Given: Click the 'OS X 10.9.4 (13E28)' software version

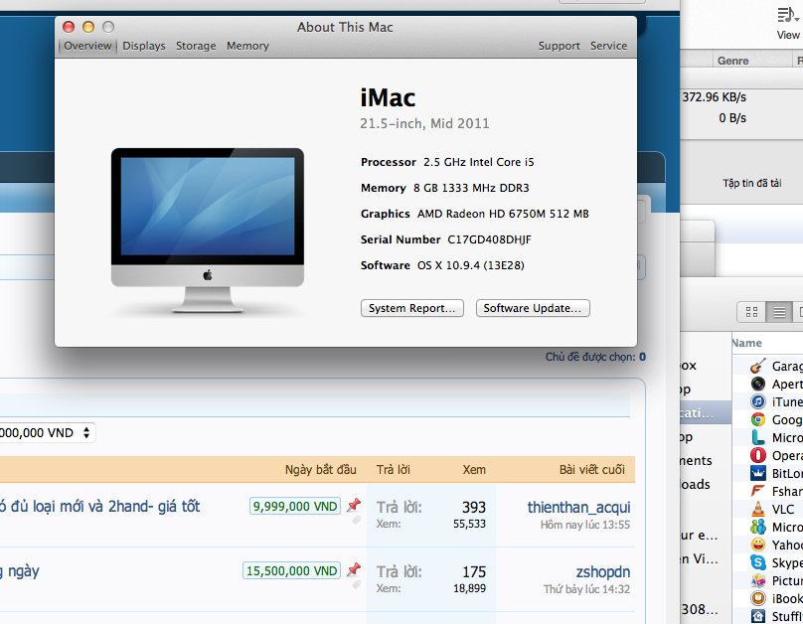Looking at the screenshot, I should (x=471, y=265).
